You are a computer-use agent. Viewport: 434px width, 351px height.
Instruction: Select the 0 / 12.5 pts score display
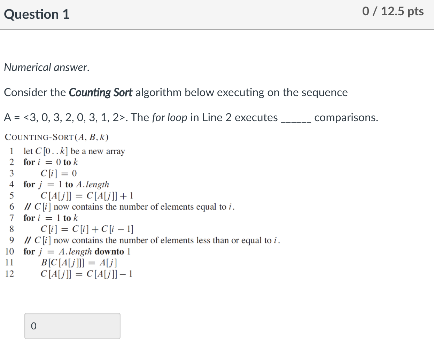(393, 11)
